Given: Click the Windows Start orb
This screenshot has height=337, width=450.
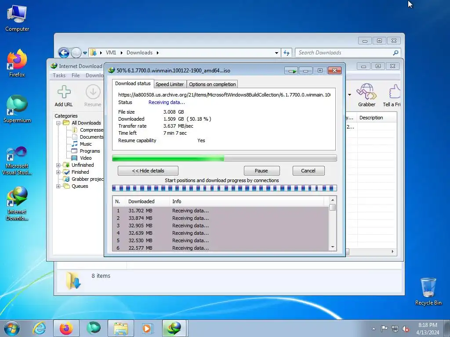Looking at the screenshot, I should click(x=12, y=328).
